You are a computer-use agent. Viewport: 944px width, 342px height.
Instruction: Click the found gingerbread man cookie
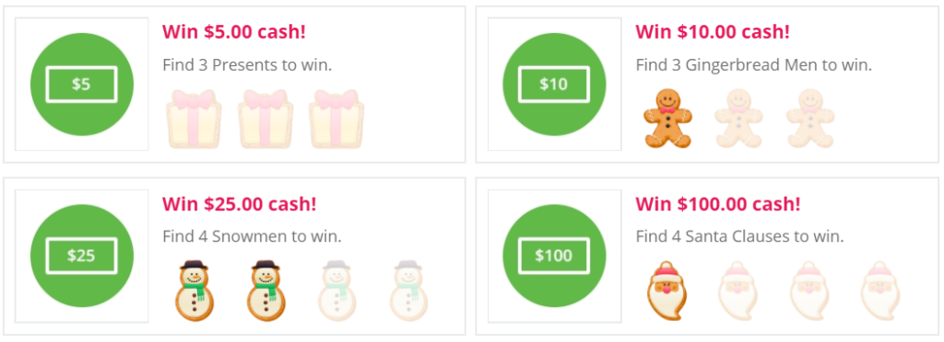click(667, 119)
